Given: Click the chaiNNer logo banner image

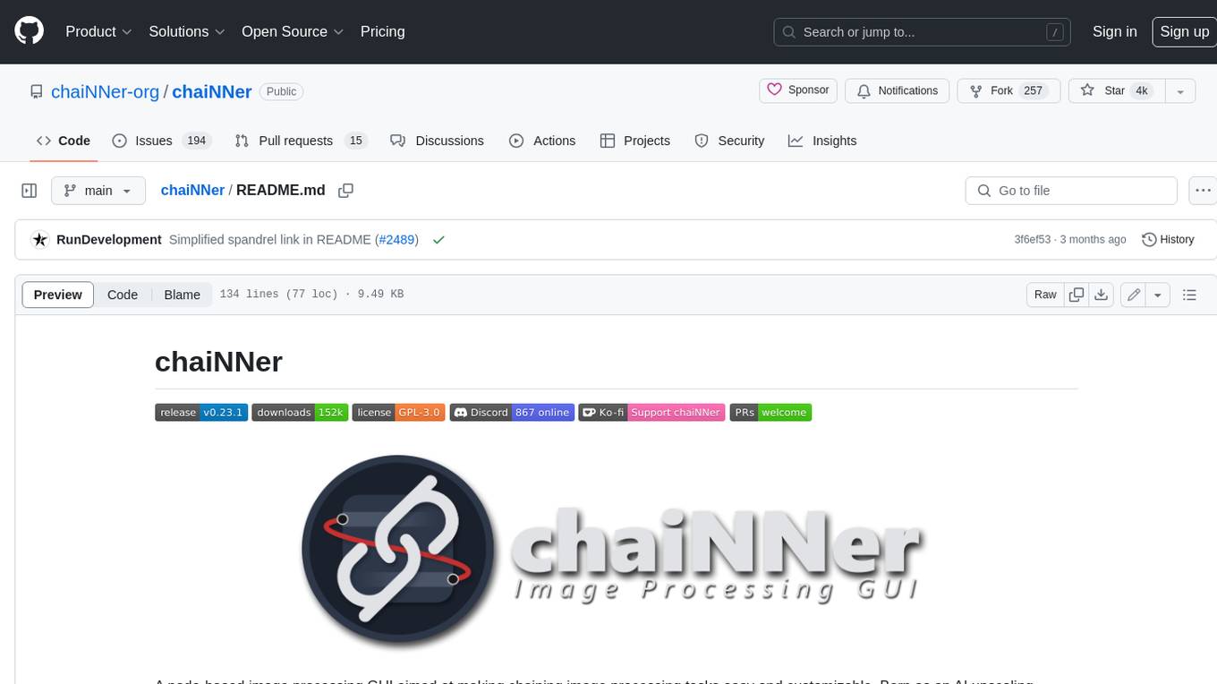Looking at the screenshot, I should pyautogui.click(x=616, y=551).
